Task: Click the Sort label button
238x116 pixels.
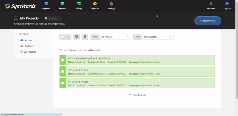Action: pos(138,37)
